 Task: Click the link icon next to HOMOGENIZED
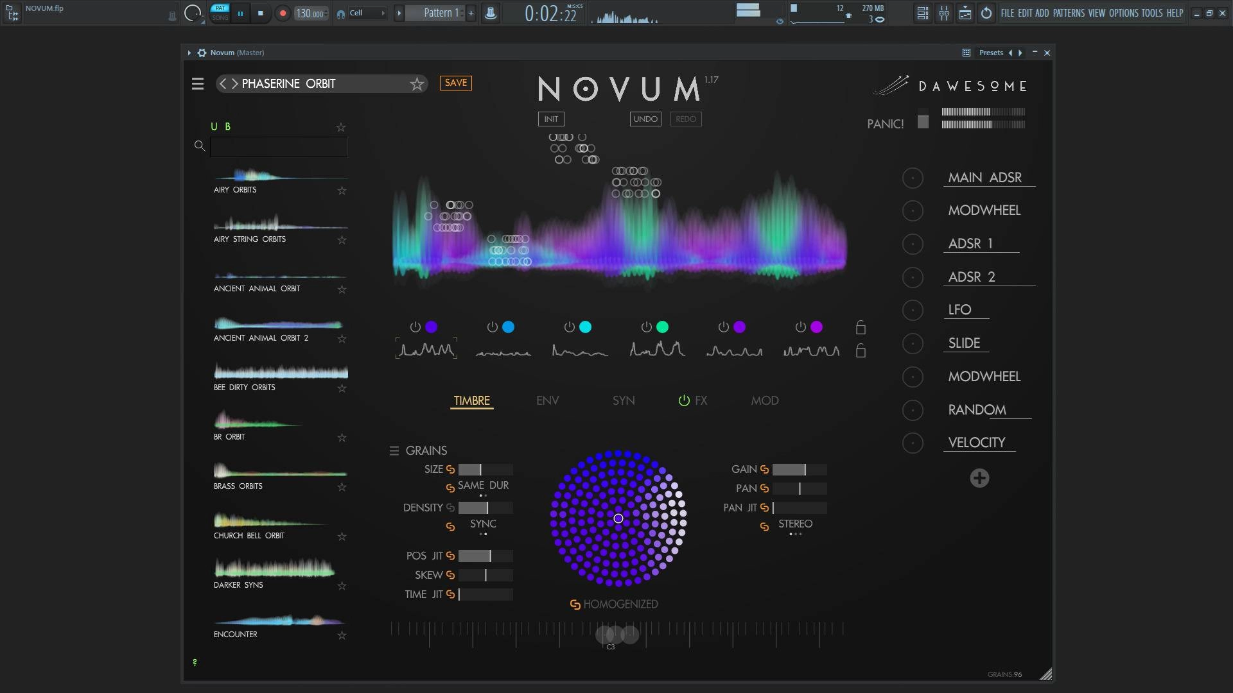(x=575, y=604)
